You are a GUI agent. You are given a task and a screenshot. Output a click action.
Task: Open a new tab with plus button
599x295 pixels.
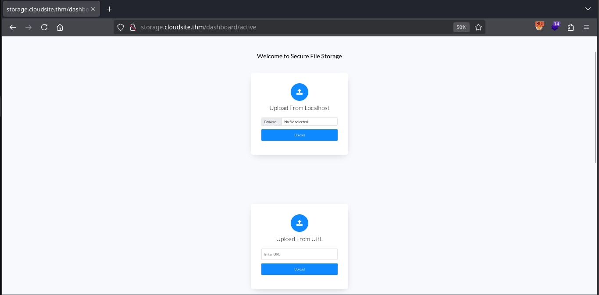[x=110, y=9]
